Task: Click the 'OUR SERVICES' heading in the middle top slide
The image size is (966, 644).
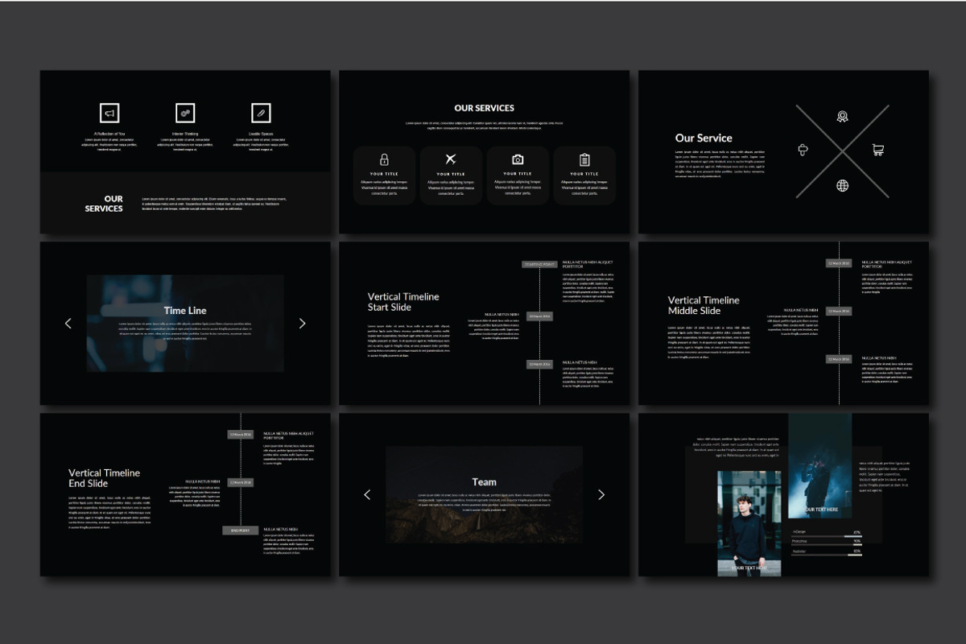Action: (x=484, y=108)
